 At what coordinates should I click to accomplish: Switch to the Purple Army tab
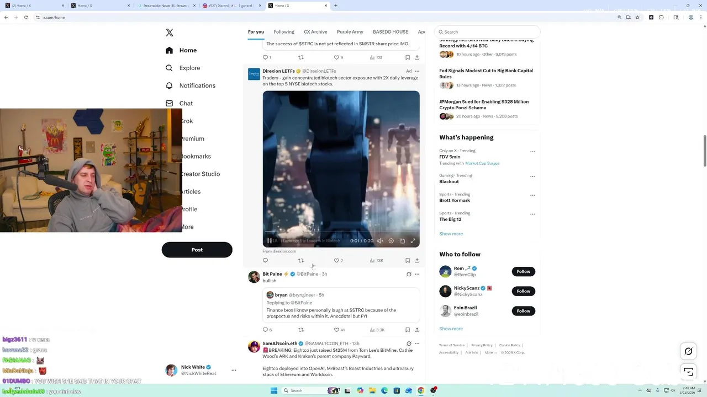pyautogui.click(x=350, y=32)
